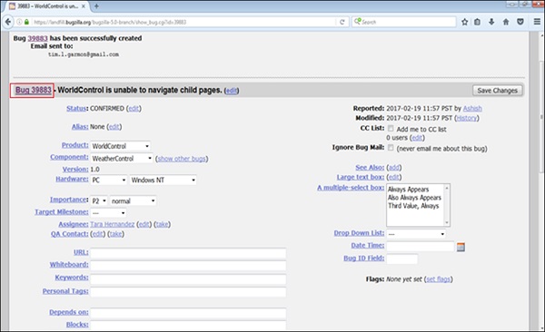This screenshot has height=332, width=545.
Task: Select Always Appears in multiple-select box
Action: pyautogui.click(x=409, y=190)
